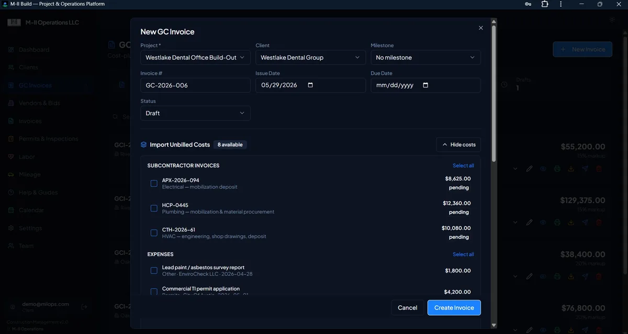Click the extensions puzzle icon in the title bar
The height and width of the screenshot is (334, 628).
545,4
